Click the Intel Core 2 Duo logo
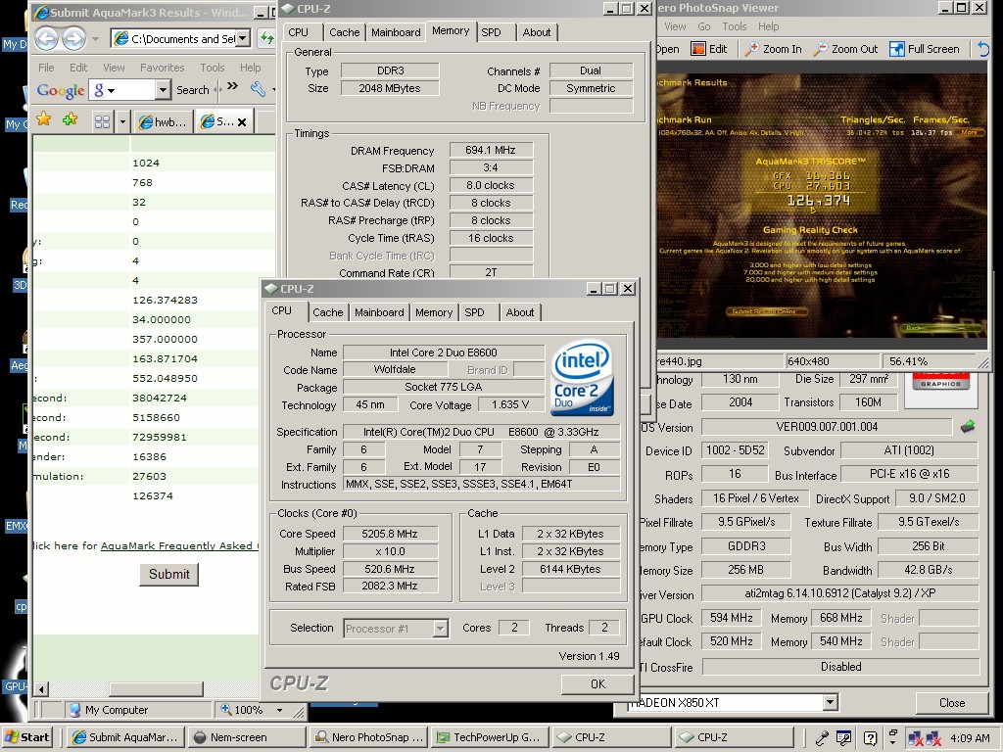Screen dimensions: 1003x752 [x=582, y=378]
